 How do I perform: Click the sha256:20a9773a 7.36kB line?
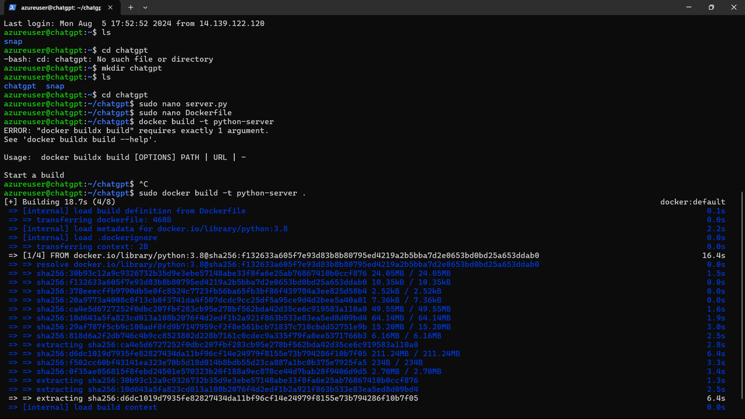[225, 300]
